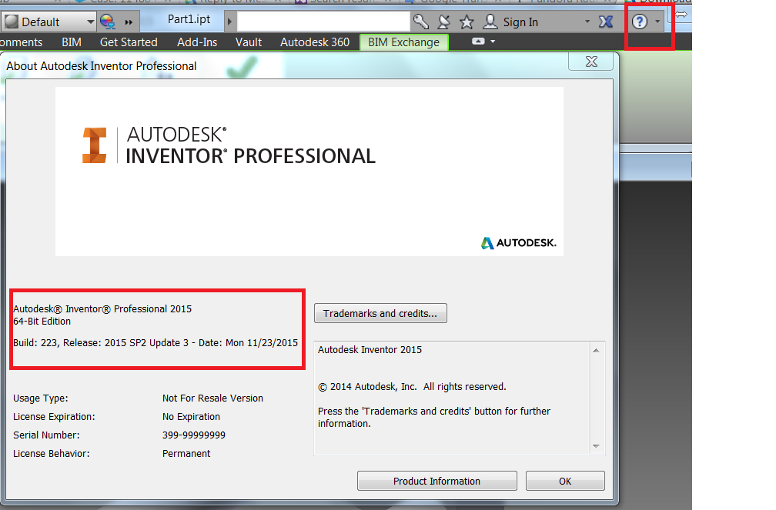The image size is (776, 510).
Task: Click inside the Quick Access search field
Action: point(323,21)
